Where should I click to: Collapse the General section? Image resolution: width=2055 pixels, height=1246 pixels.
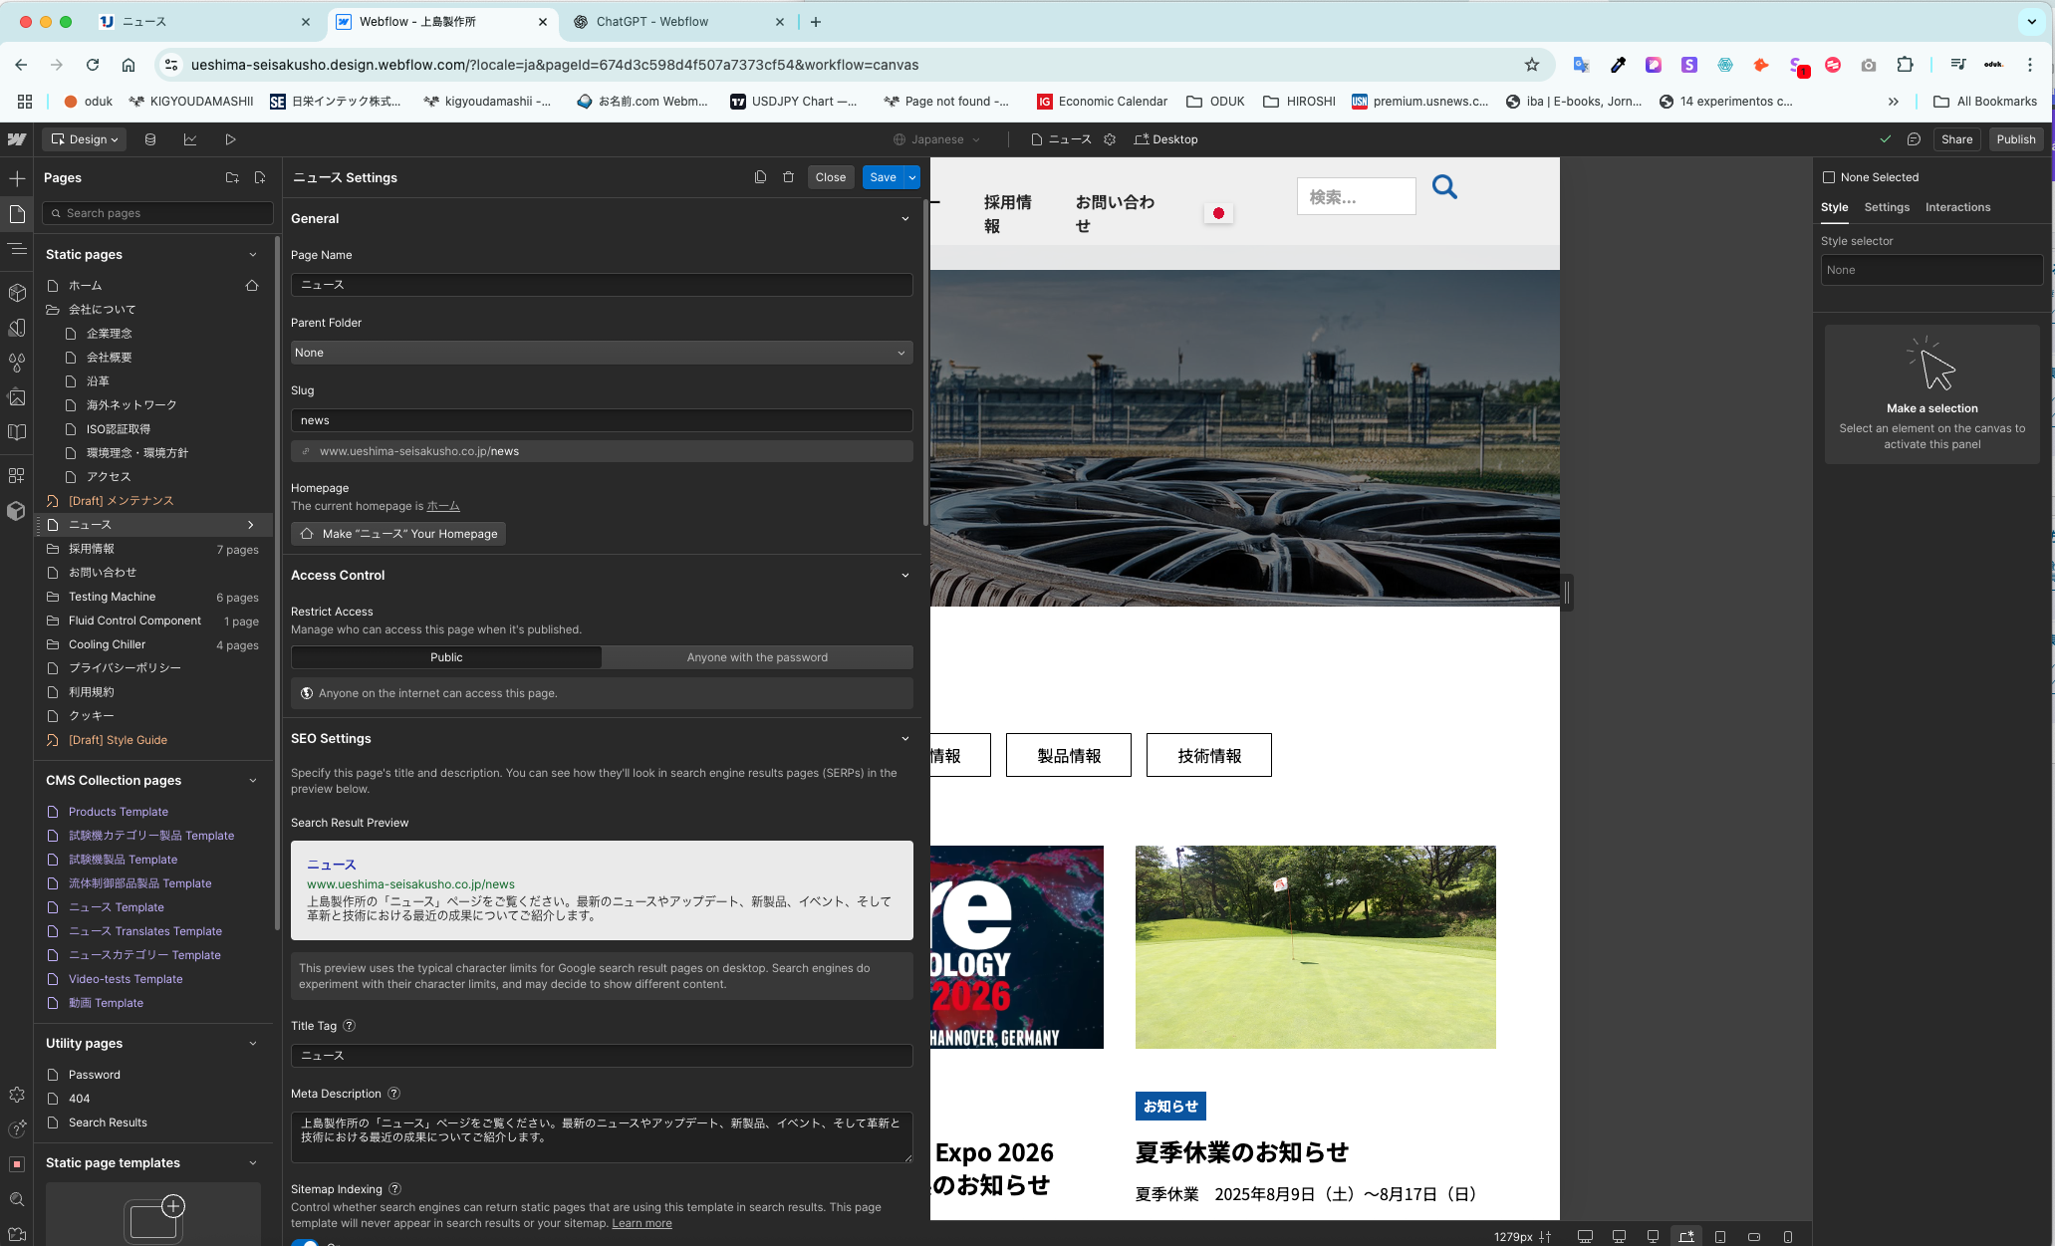[905, 218]
